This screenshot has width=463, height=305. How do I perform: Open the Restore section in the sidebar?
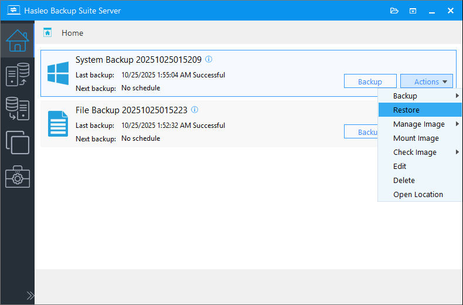coord(18,109)
